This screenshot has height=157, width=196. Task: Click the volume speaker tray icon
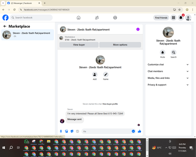tap(170, 153)
